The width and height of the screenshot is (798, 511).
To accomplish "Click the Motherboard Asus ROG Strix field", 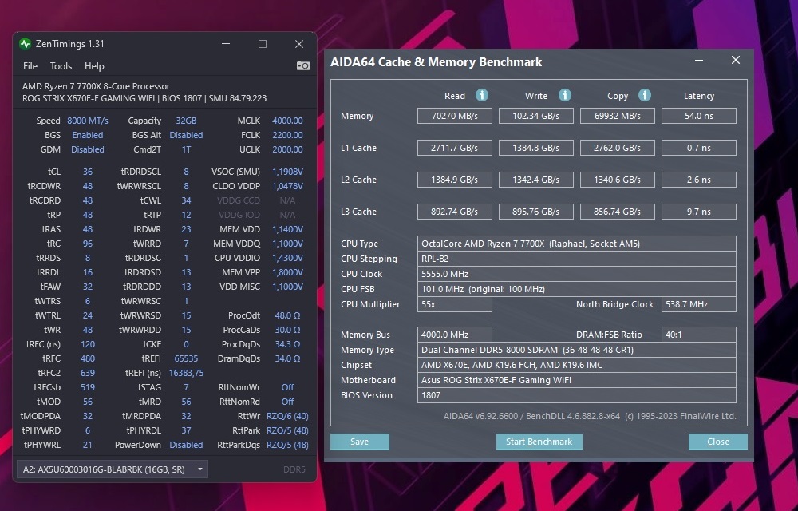I will (x=577, y=380).
